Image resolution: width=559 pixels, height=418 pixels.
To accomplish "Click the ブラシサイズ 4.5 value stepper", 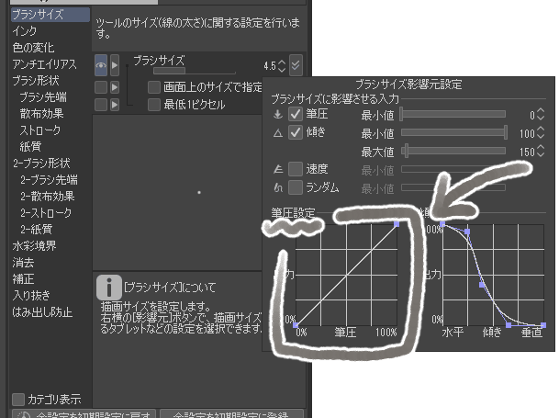I will (x=281, y=66).
